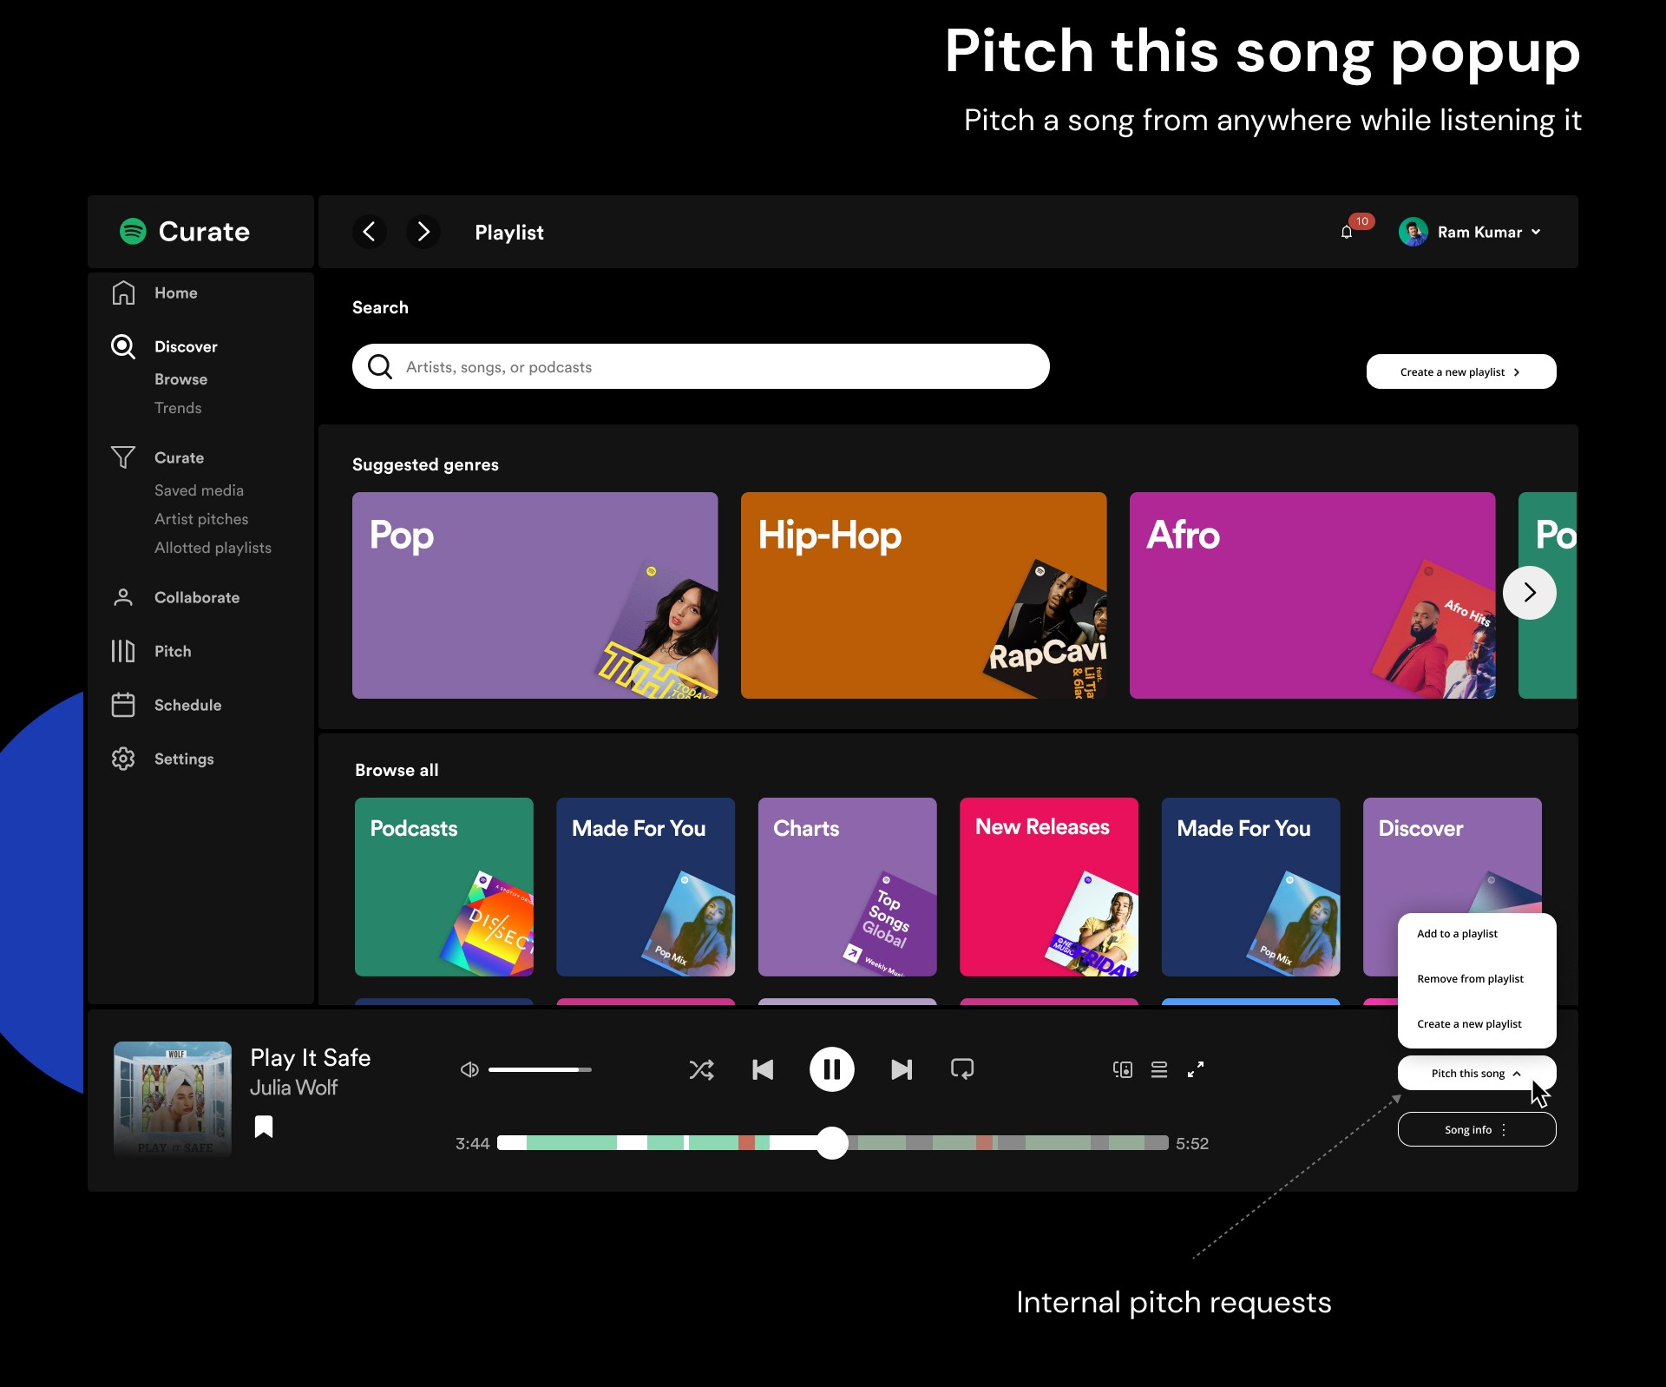1666x1387 pixels.
Task: Open connect to device icon
Action: pos(1122,1069)
